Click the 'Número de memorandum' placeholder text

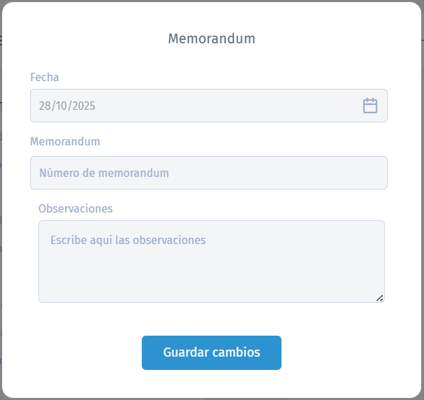[x=104, y=173]
